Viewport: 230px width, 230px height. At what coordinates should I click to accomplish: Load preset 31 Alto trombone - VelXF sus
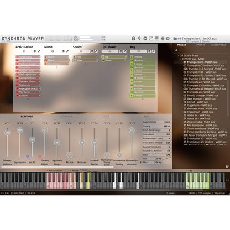[200, 125]
